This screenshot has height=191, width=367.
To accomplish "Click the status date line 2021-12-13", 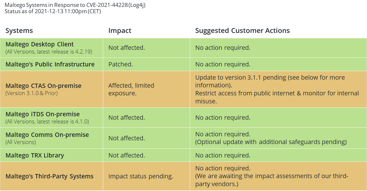I will [53, 11].
